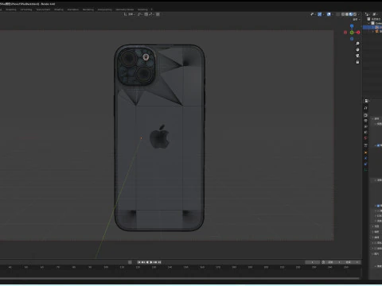Open the transform pivot point menu
Screen dimensions: 382x286
pyautogui.click(x=140, y=14)
